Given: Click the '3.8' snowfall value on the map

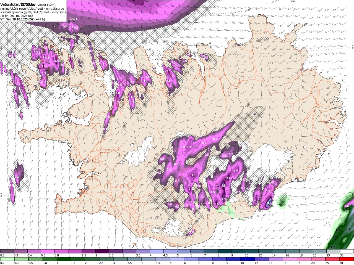Looking at the screenshot, I should coord(223,186).
